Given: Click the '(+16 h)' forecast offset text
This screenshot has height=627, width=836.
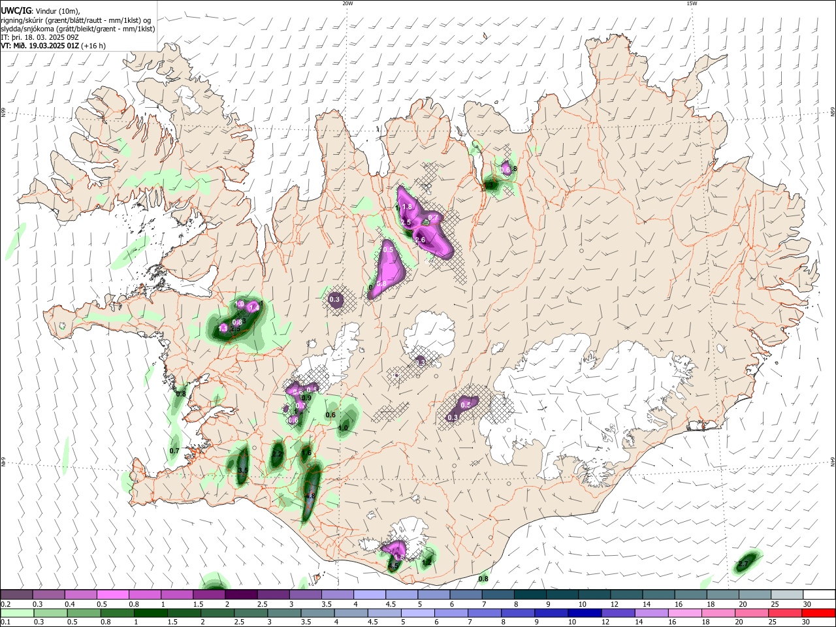Looking at the screenshot, I should 93,46.
